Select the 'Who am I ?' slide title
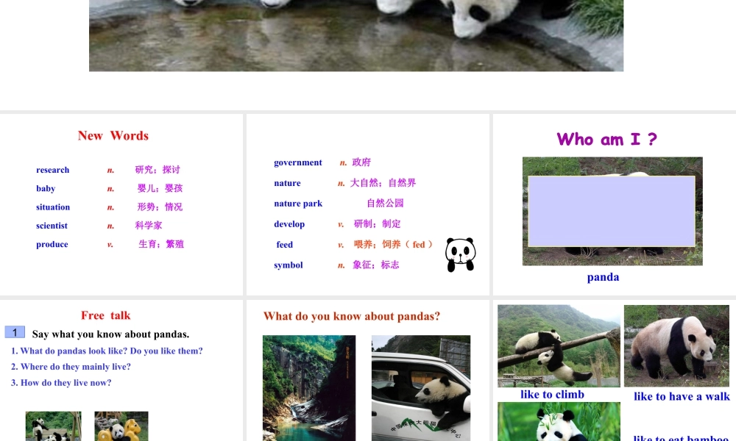The width and height of the screenshot is (736, 441). (606, 139)
